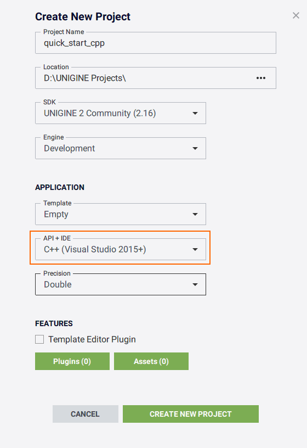The image size is (307, 448).
Task: Expand the API + IDE dropdown arrow
Action: point(195,249)
